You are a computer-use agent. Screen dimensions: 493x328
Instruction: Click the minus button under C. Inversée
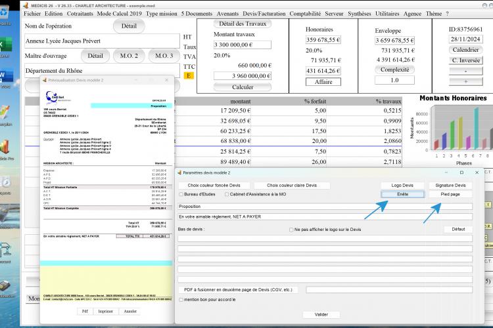coord(465,71)
